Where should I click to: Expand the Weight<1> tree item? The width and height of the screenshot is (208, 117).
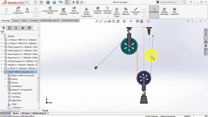tap(2, 65)
